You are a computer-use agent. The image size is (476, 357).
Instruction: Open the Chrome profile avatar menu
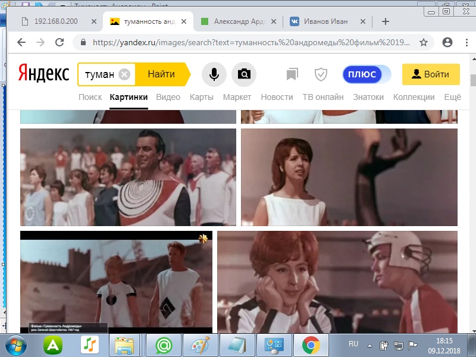[x=447, y=42]
